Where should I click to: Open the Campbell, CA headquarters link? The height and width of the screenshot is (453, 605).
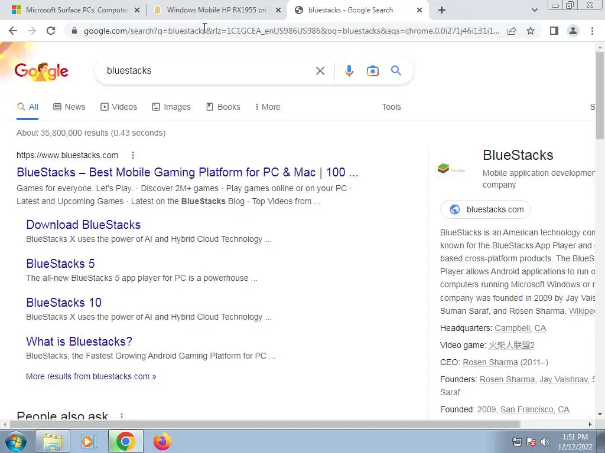coord(520,328)
